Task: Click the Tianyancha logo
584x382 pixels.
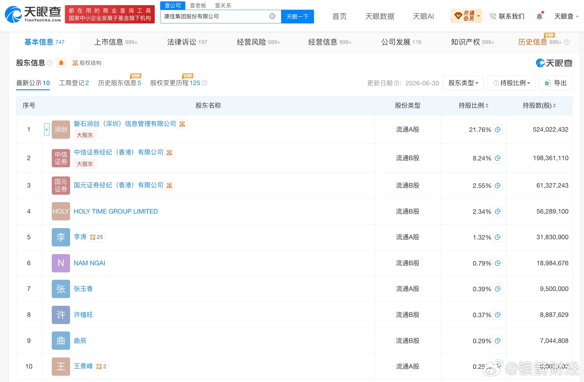Action: pos(33,14)
